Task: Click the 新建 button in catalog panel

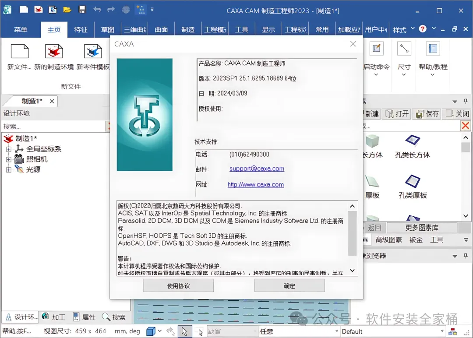Action: pos(372,114)
